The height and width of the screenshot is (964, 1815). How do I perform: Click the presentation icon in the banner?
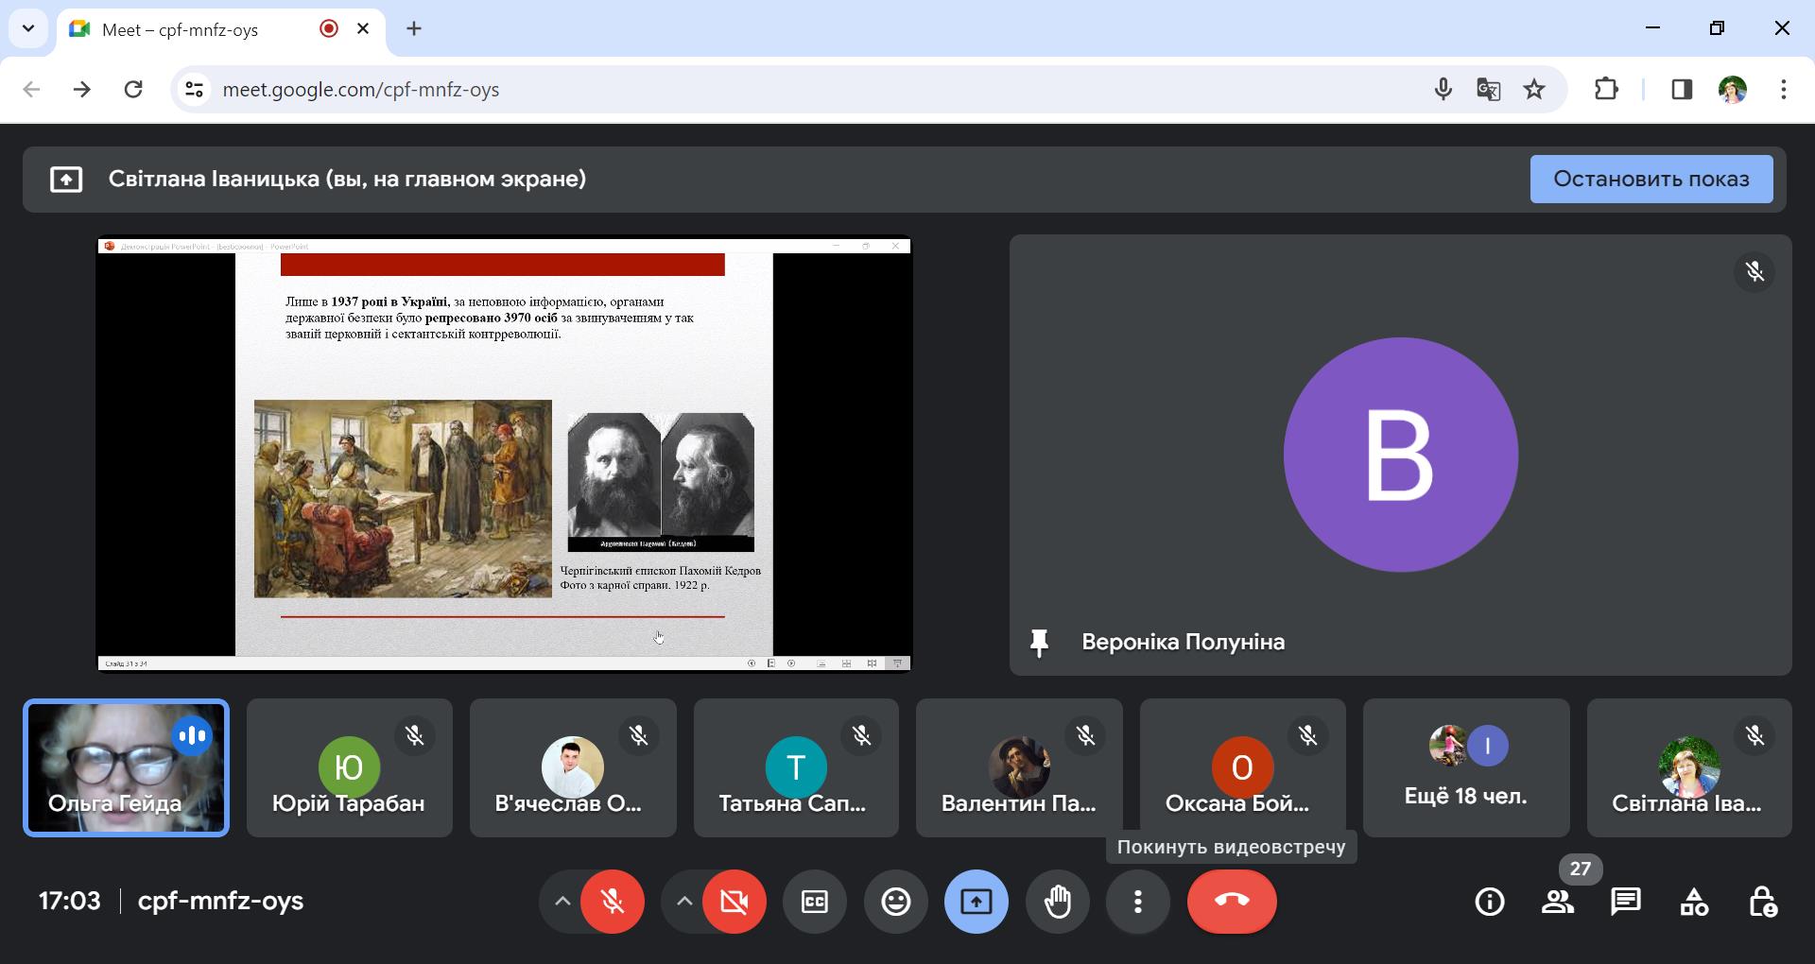(66, 179)
